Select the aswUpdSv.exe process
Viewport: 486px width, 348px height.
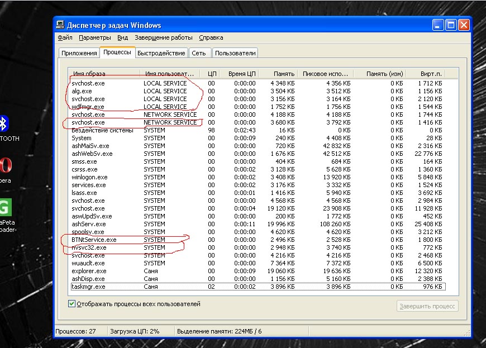click(x=258, y=216)
